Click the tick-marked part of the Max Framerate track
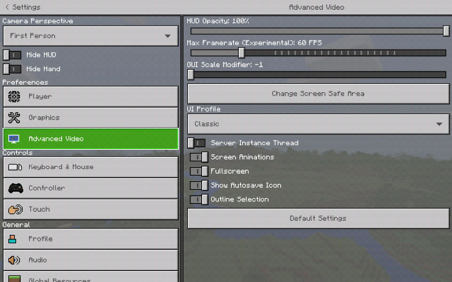 335,53
